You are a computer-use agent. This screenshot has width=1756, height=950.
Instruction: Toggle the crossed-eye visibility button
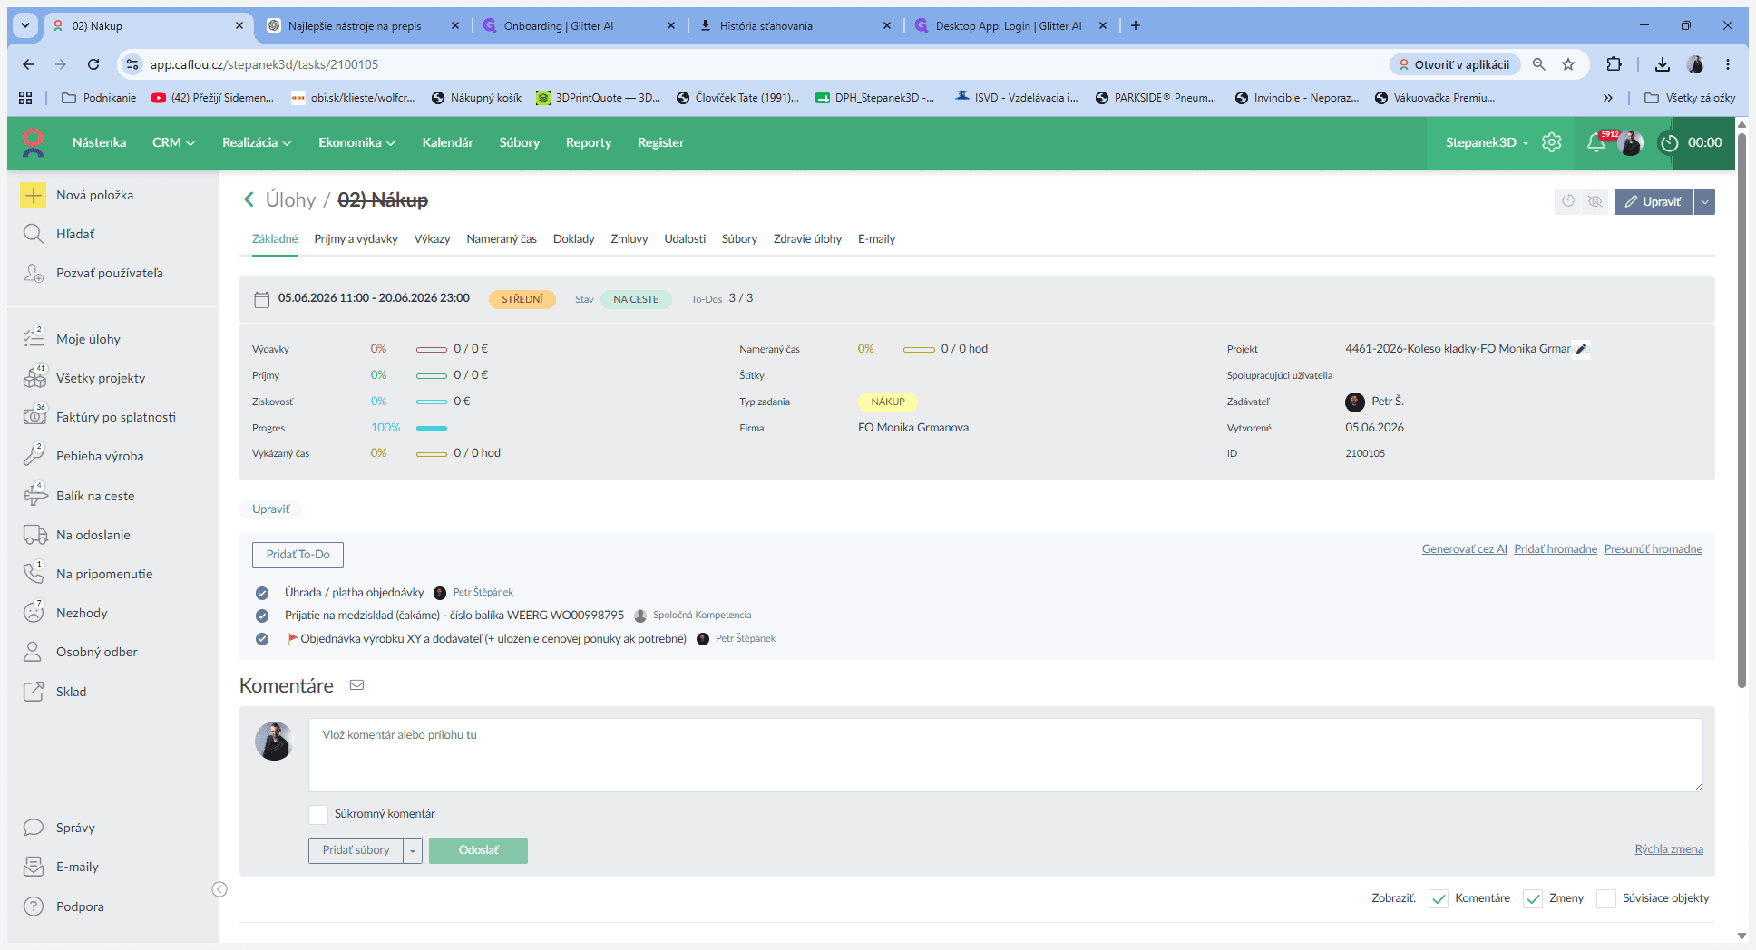[1595, 201]
